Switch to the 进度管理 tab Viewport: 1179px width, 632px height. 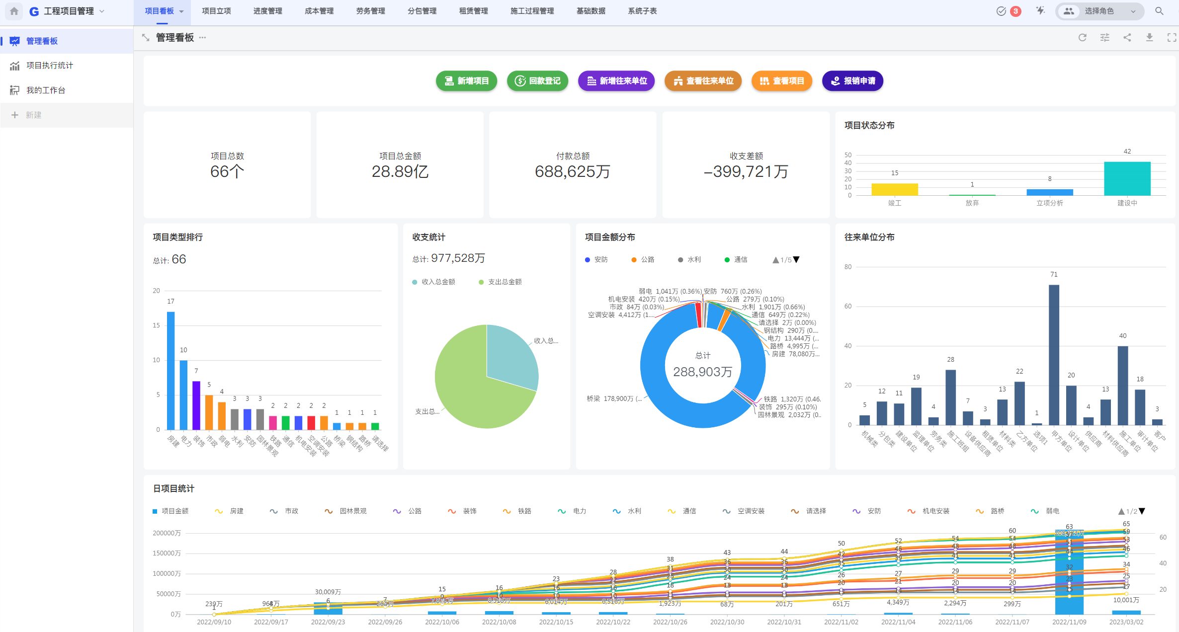(267, 11)
